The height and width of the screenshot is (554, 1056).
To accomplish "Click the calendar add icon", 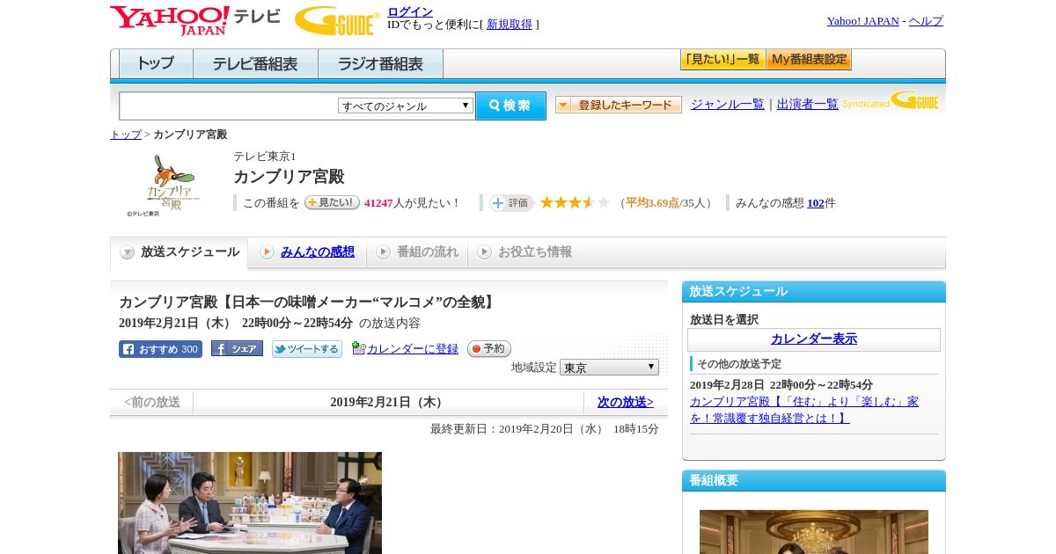I will (x=358, y=348).
